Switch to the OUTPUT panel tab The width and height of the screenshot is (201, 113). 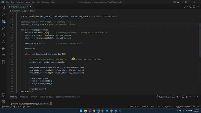(34, 97)
